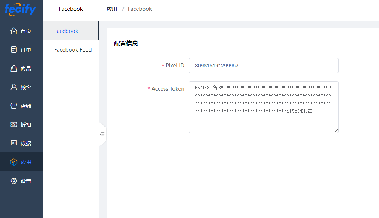Open the 数据 menu item
This screenshot has width=379, height=218.
21,143
